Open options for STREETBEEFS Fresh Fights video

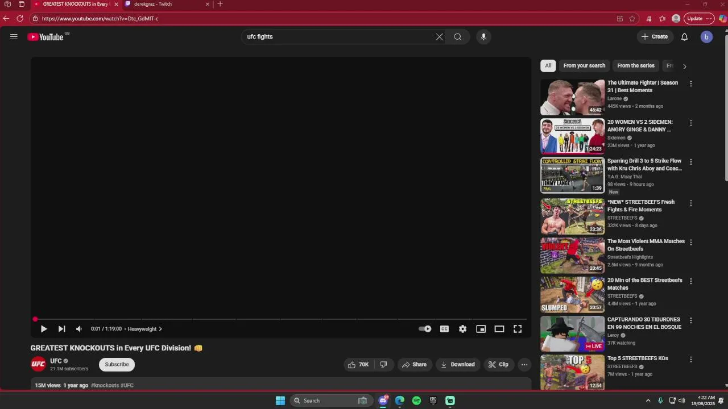[x=691, y=203]
